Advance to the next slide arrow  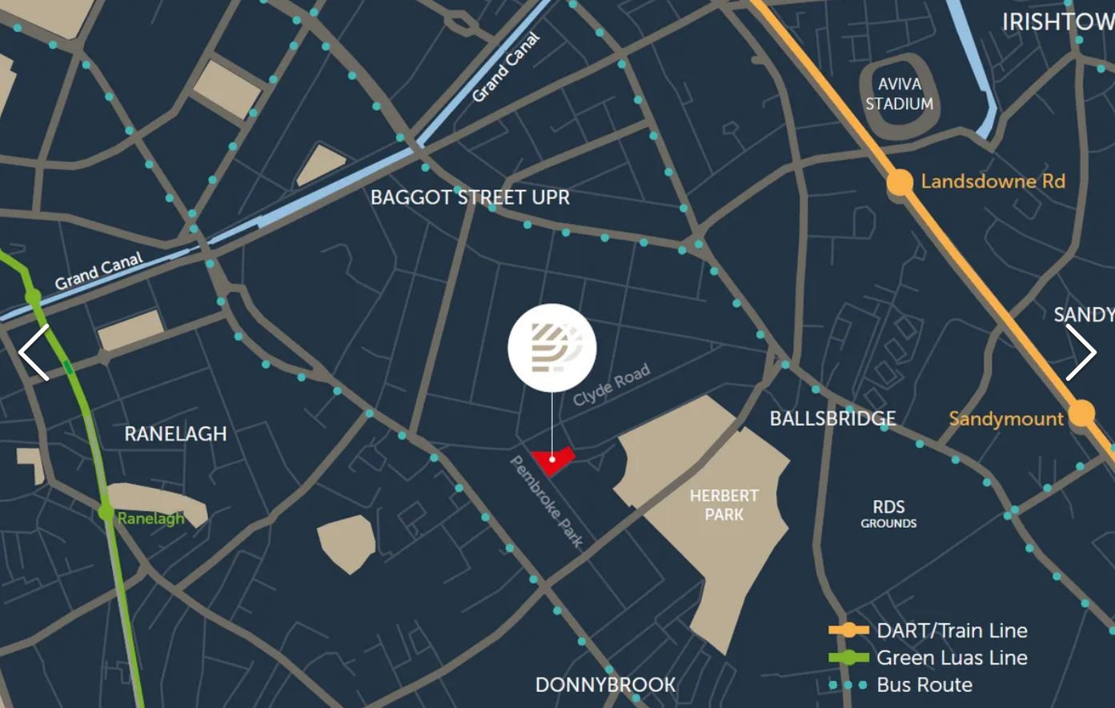click(1081, 352)
